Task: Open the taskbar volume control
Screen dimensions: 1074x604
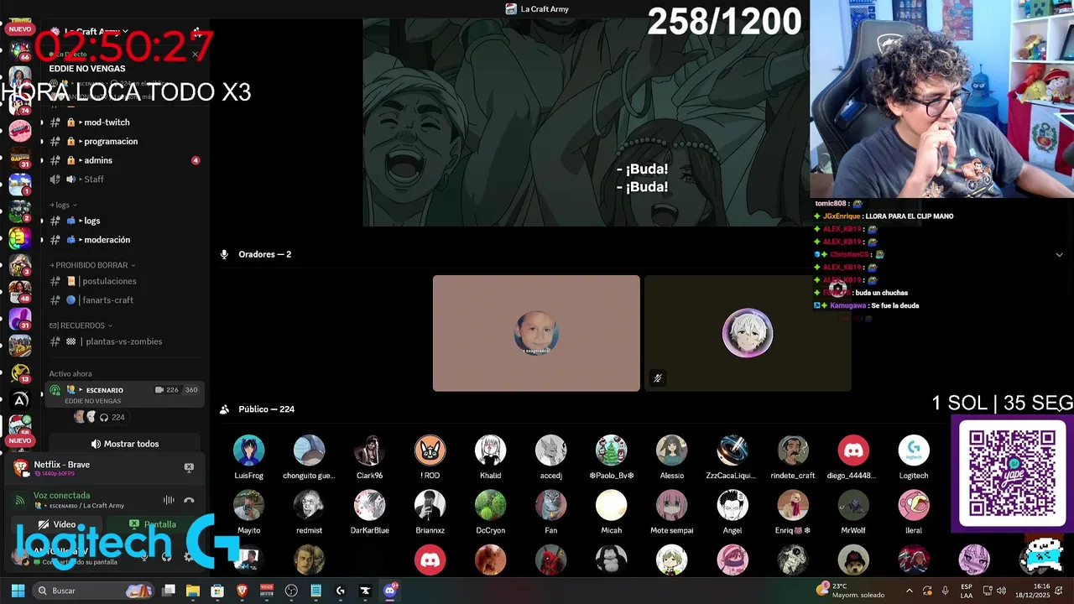Action: 1001,591
